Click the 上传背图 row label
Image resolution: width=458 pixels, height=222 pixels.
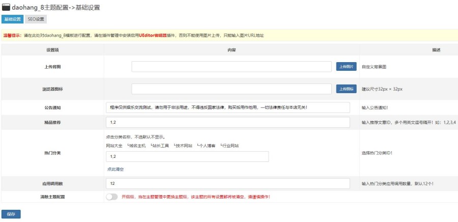click(52, 67)
